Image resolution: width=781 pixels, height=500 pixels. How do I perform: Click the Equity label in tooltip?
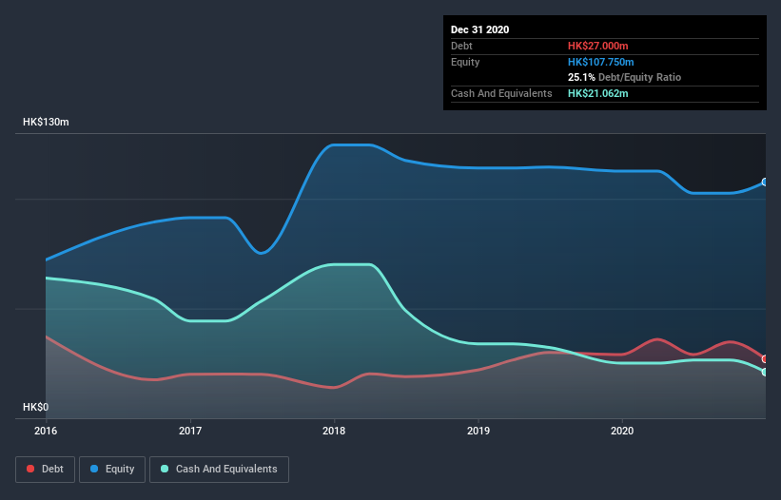465,62
